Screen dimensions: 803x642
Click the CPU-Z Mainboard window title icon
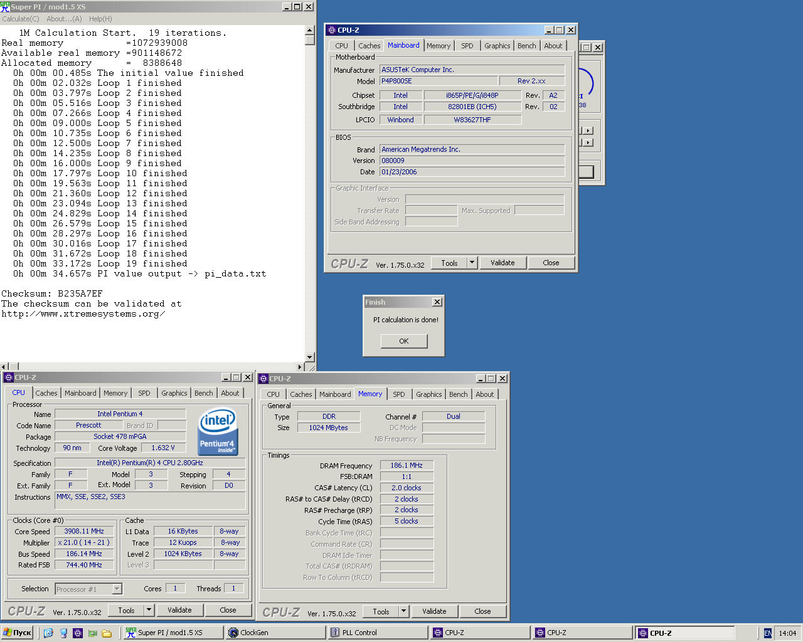coord(332,30)
